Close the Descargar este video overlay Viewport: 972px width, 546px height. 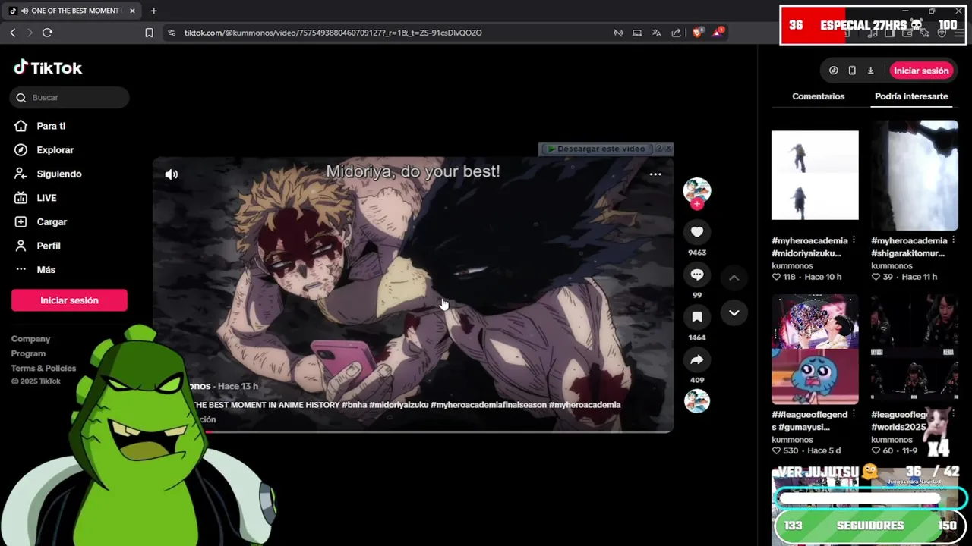(x=668, y=149)
